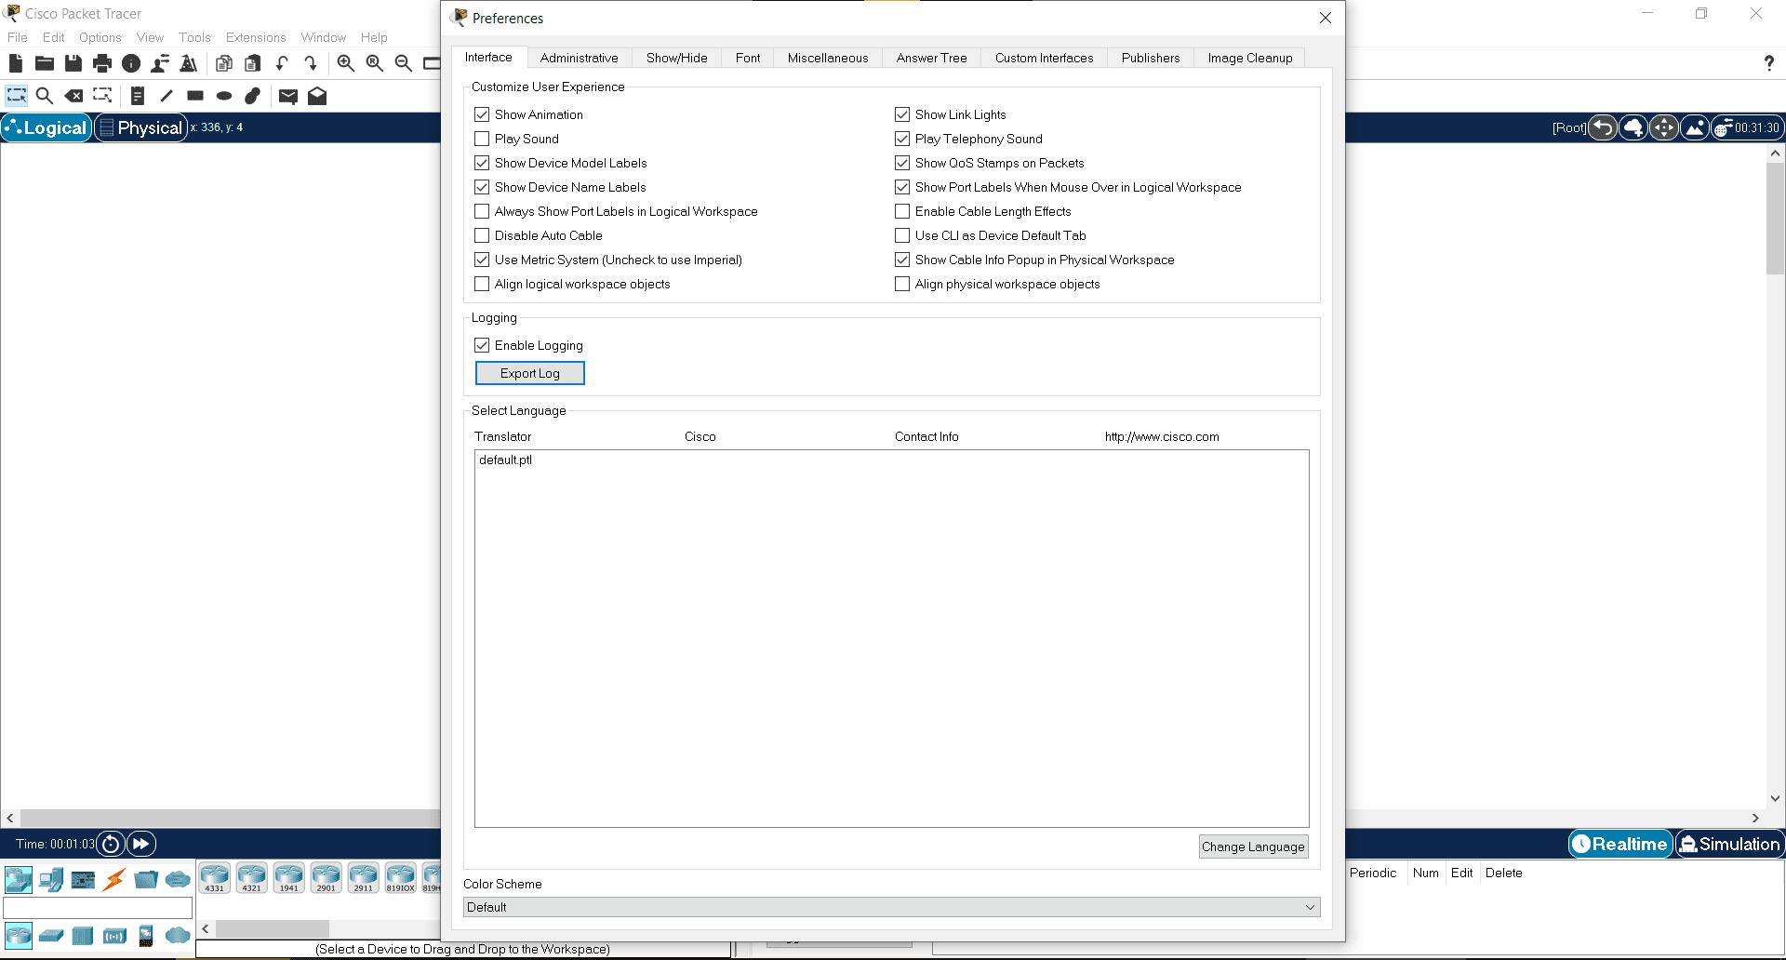Choose the Add Complex PDU open envelope
The height and width of the screenshot is (960, 1786).
pos(317,96)
